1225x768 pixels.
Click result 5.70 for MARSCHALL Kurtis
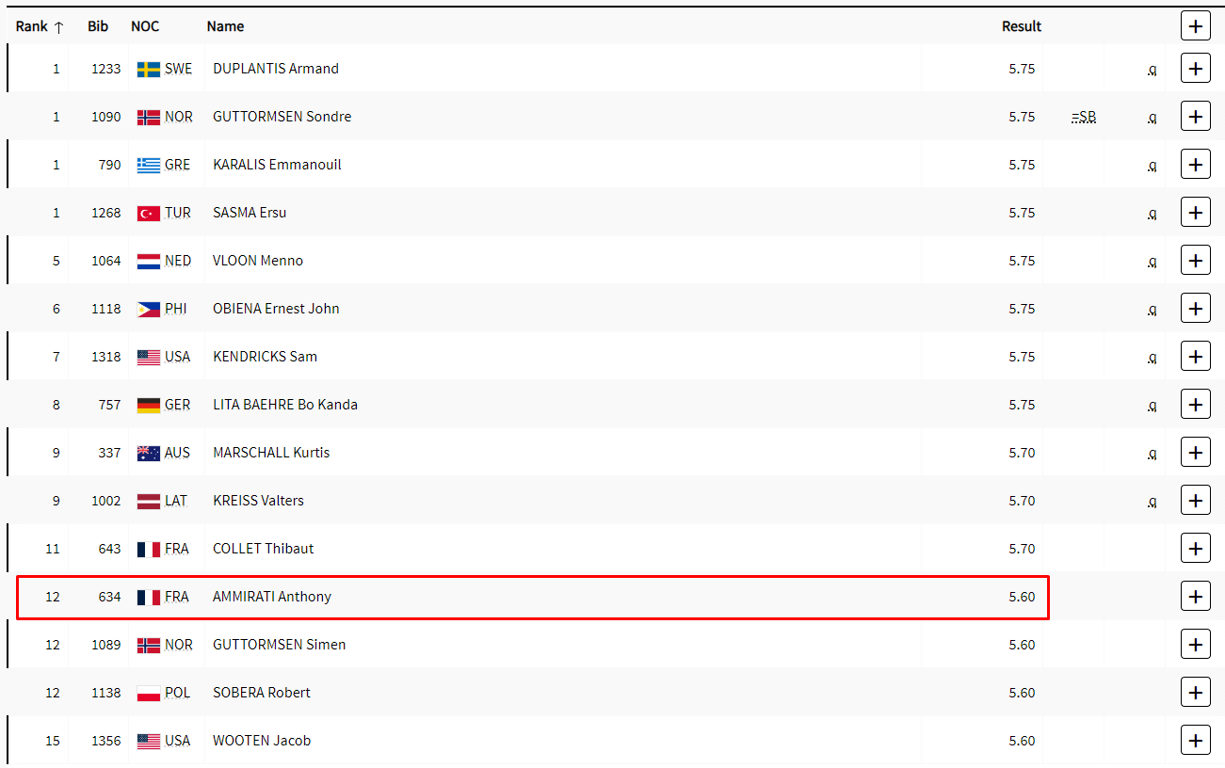tap(1022, 453)
